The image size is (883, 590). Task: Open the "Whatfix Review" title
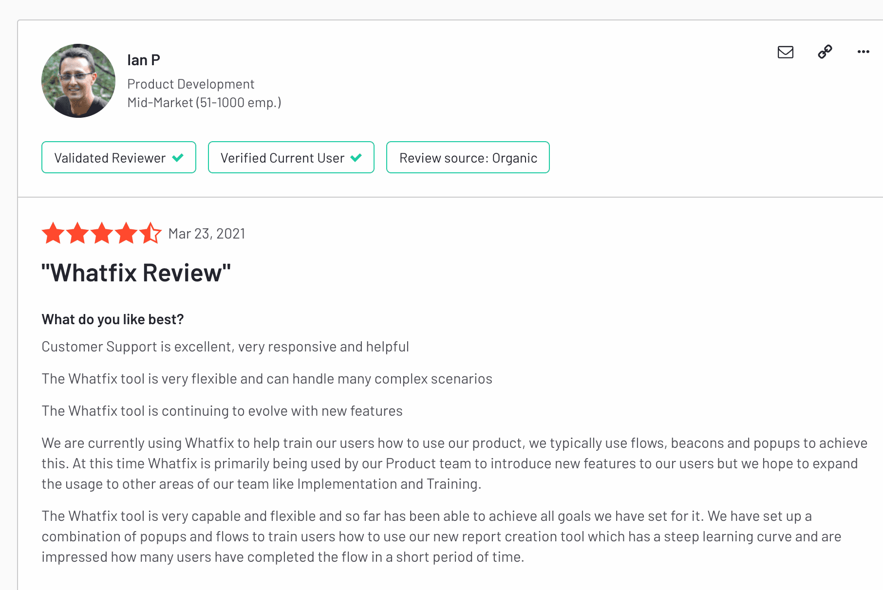point(136,273)
